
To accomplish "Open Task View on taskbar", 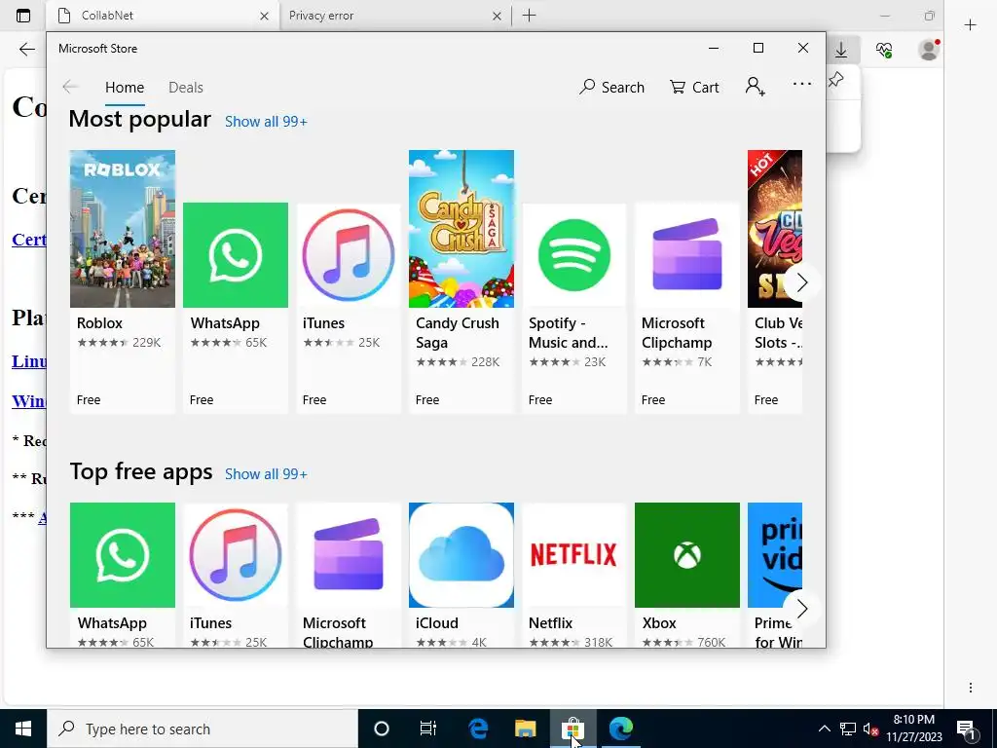I will tap(428, 729).
